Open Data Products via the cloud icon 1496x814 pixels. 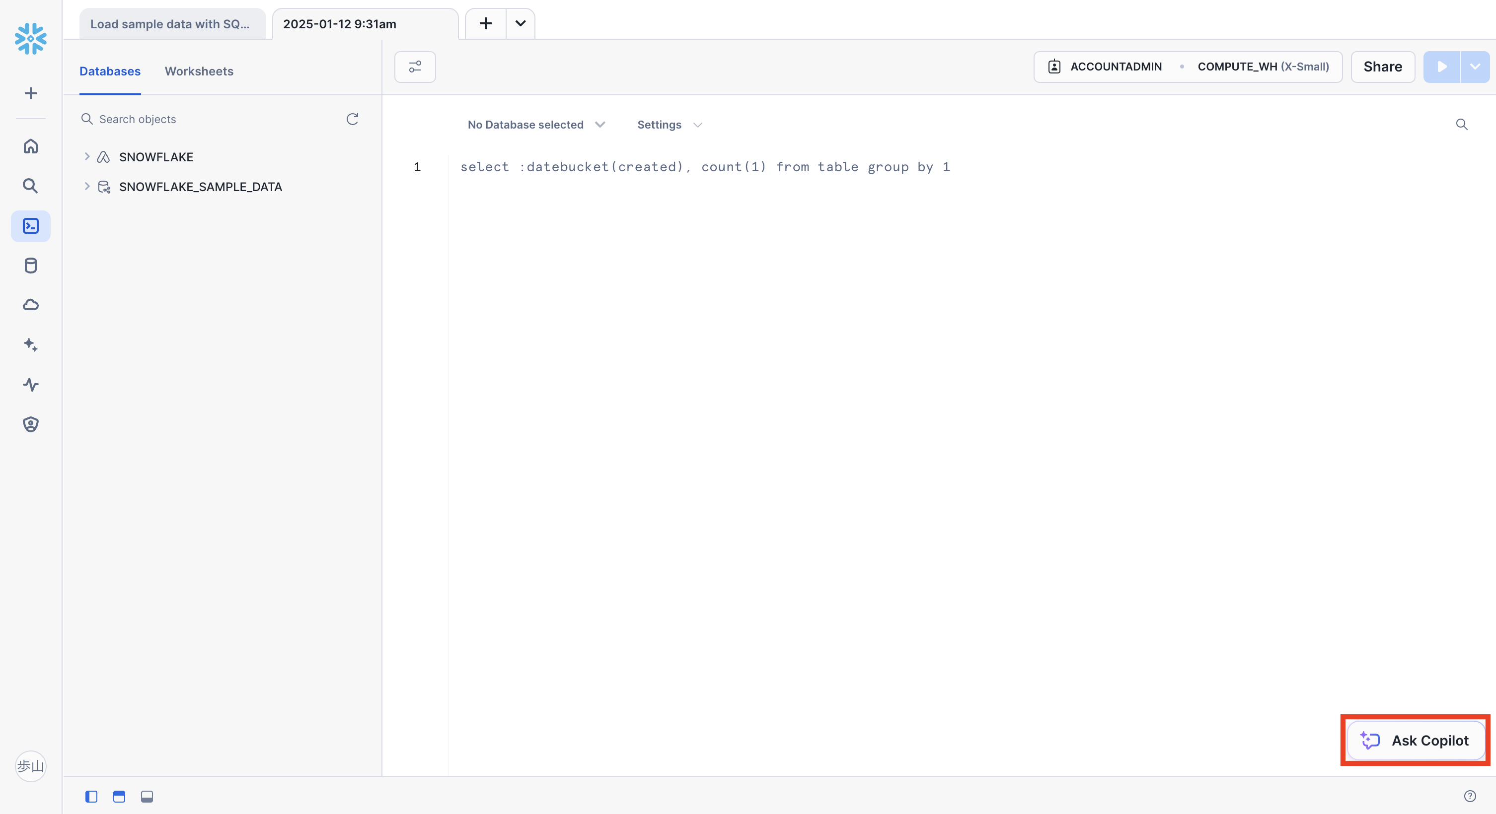coord(30,304)
